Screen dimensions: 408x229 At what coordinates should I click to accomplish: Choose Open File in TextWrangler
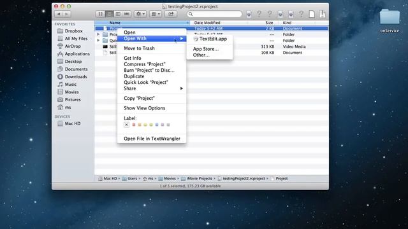coord(152,139)
